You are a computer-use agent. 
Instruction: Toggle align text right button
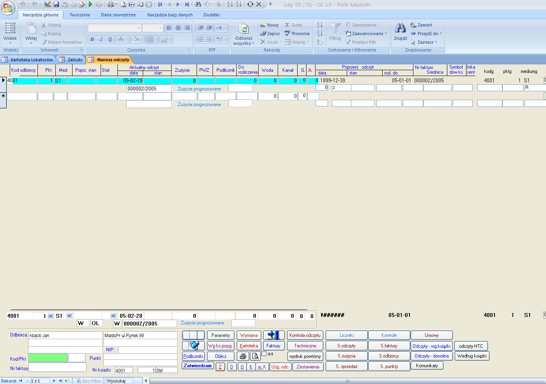click(x=187, y=28)
